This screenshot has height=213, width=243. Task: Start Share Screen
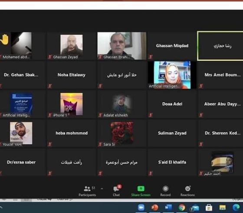click(141, 191)
